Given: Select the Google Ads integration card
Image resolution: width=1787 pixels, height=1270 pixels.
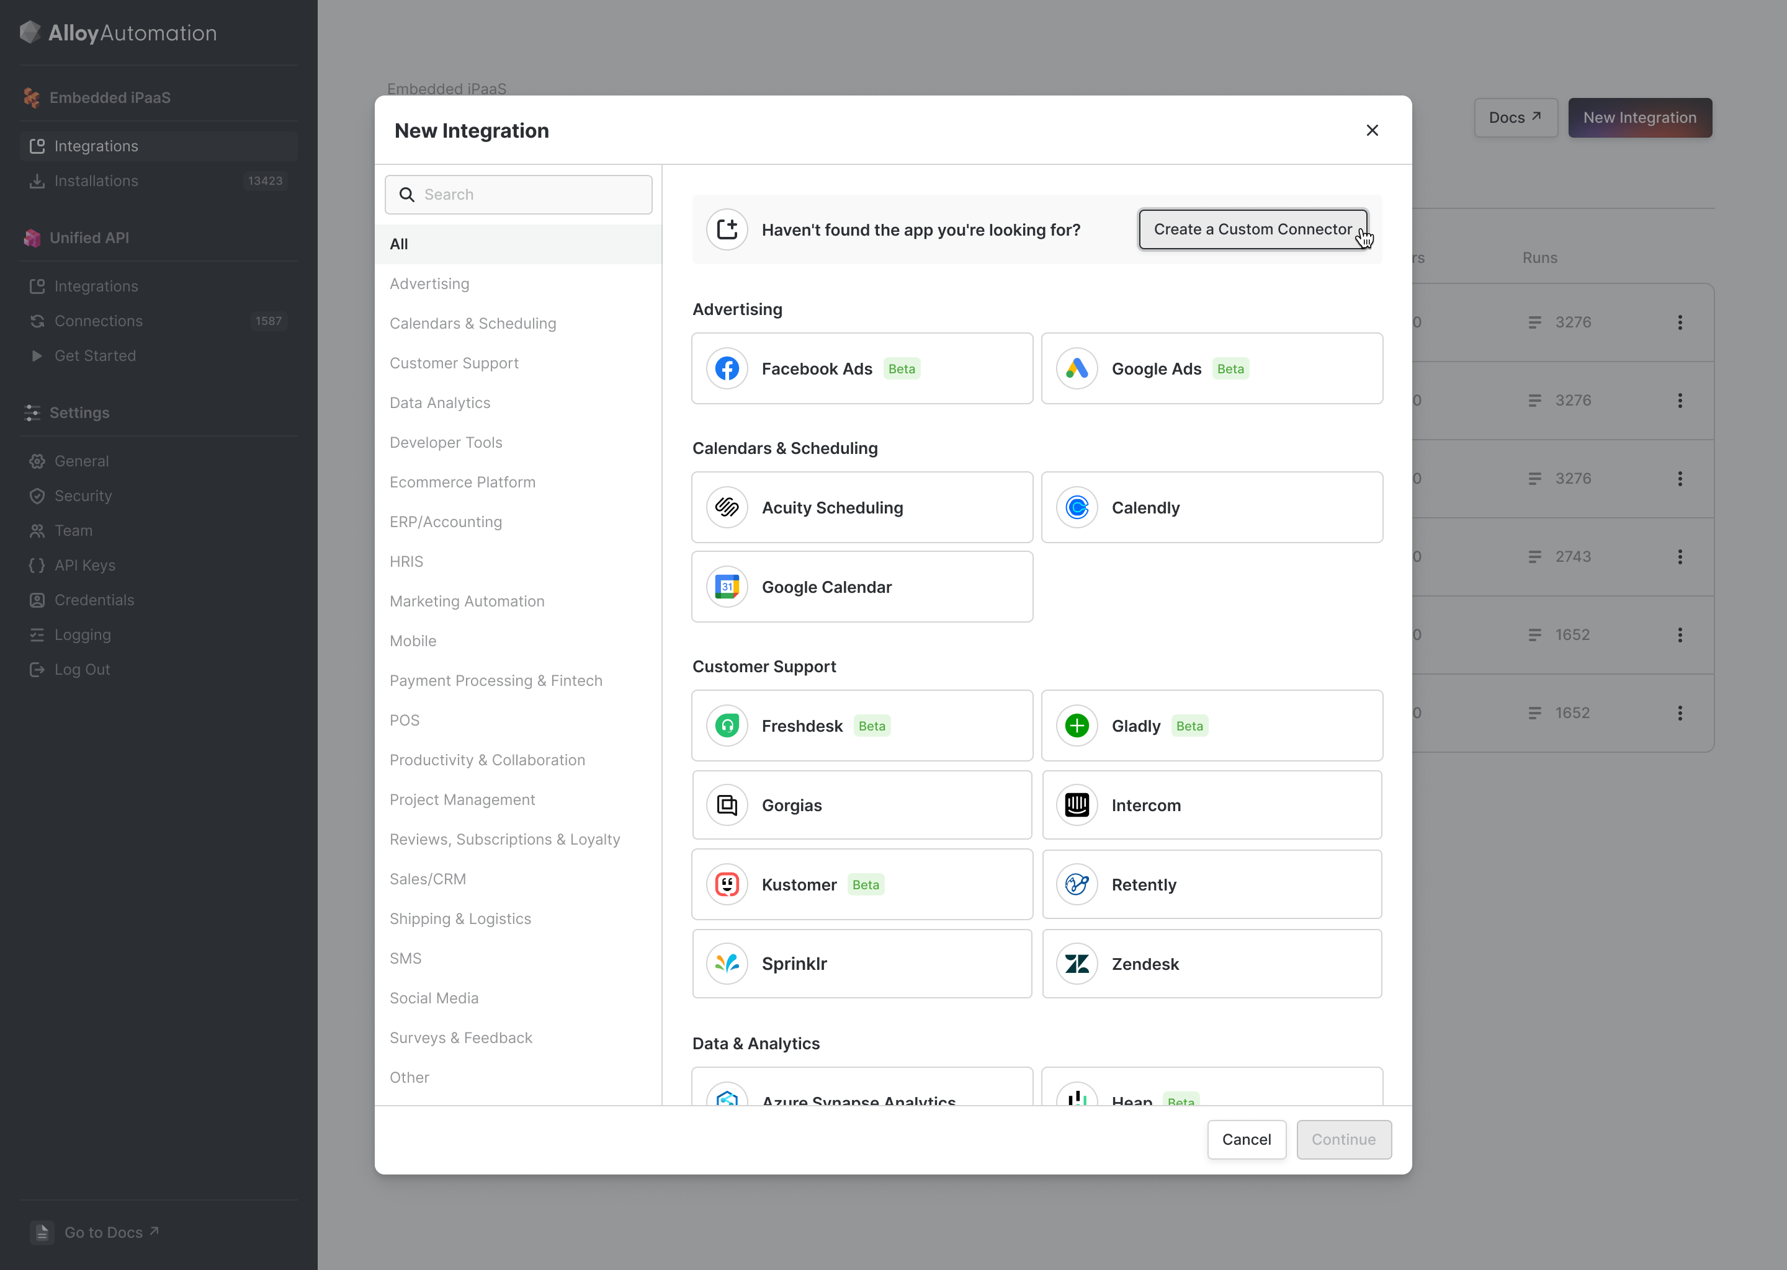Looking at the screenshot, I should point(1212,368).
